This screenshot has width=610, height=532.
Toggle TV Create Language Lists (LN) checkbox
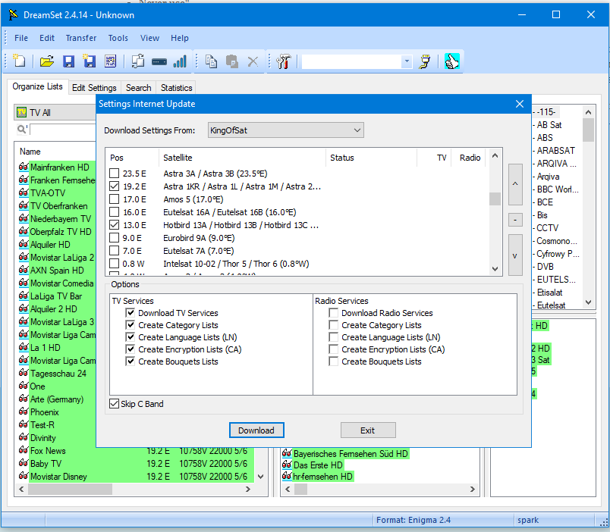130,337
